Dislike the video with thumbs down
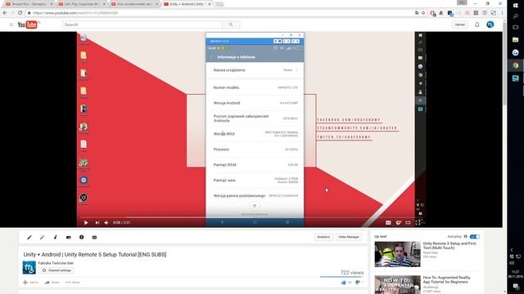Viewport: 524px width, 294px height. pos(358,283)
